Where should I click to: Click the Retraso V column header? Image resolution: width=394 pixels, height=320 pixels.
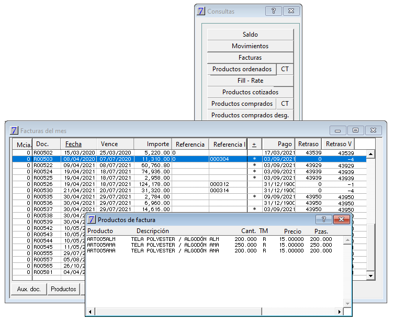click(338, 144)
